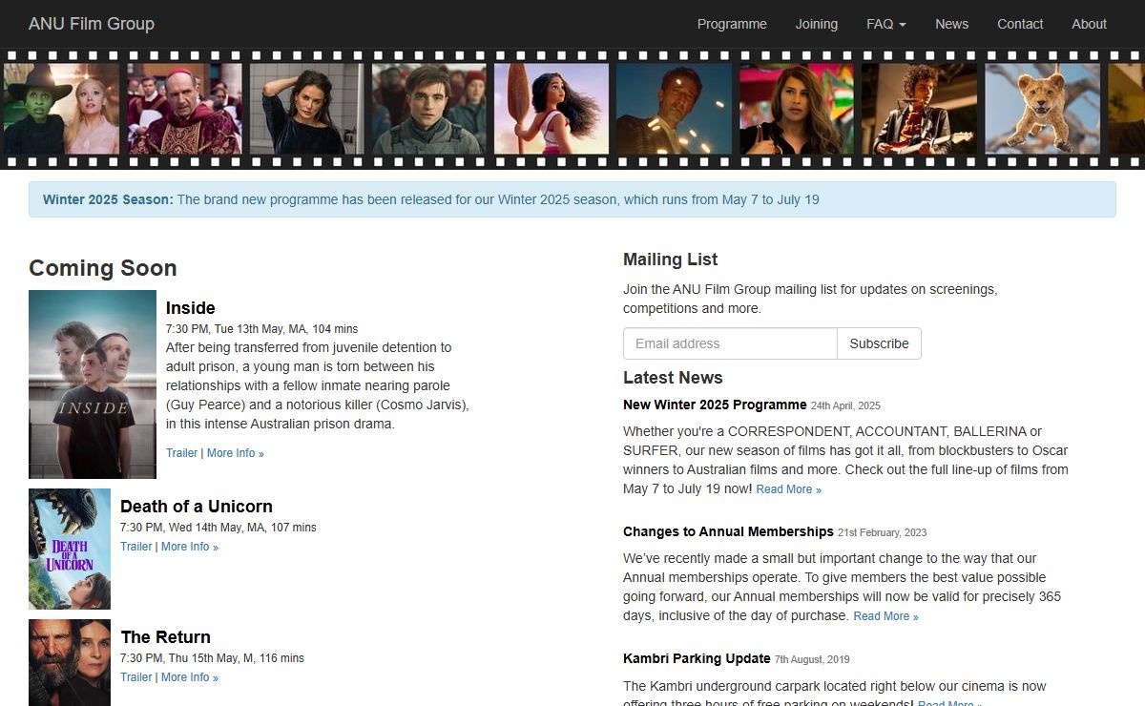The image size is (1145, 706).
Task: Open The Return movie poster
Action: 70,662
